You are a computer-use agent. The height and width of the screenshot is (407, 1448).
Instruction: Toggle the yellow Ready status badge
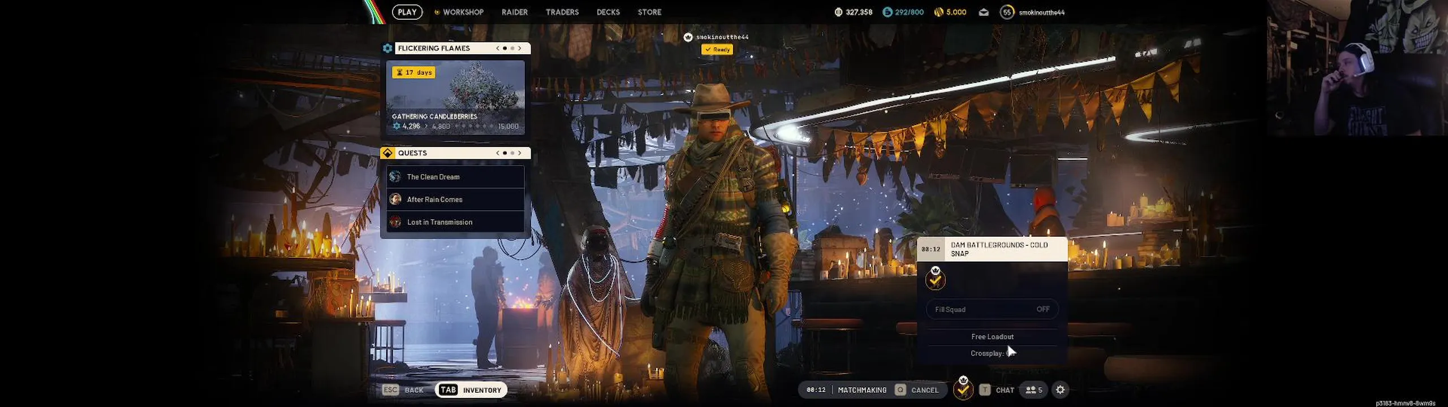tap(717, 49)
